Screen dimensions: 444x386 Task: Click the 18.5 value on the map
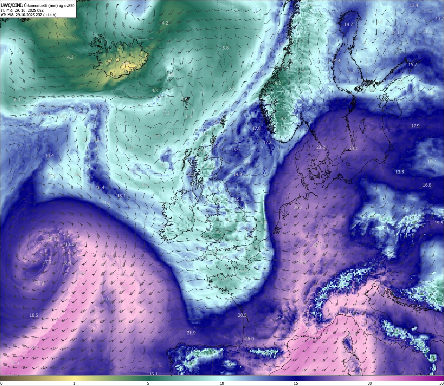[x=34, y=315]
